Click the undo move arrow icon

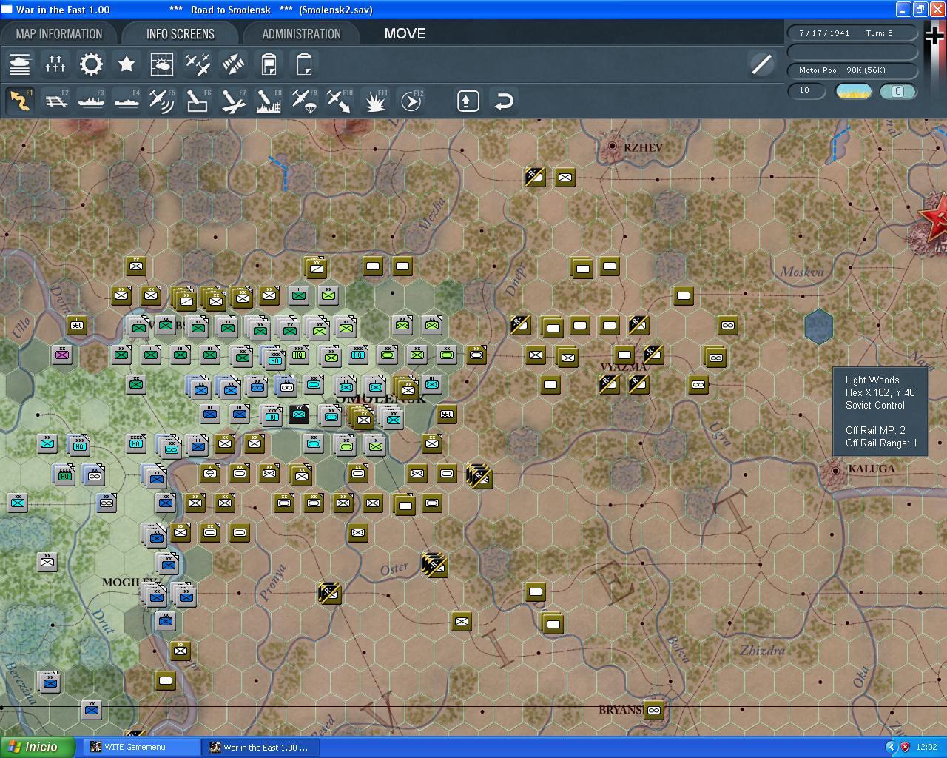(504, 101)
